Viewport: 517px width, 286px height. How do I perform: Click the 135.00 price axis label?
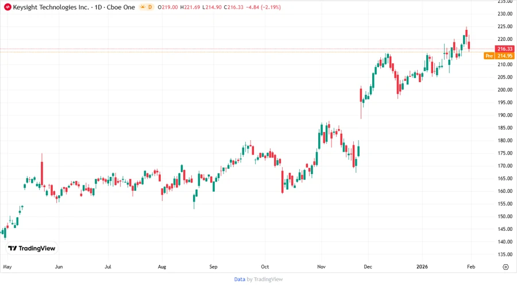pyautogui.click(x=505, y=254)
